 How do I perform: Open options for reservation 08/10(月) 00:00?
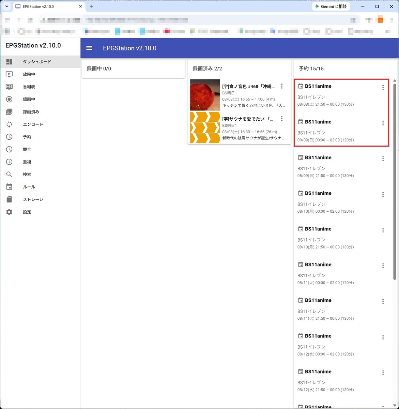[x=383, y=194]
